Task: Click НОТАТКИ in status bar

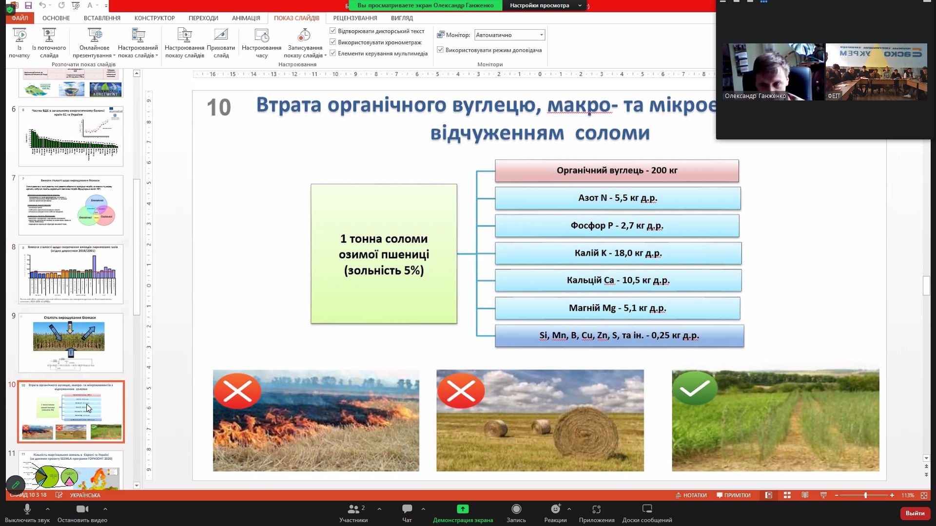Action: tap(691, 495)
